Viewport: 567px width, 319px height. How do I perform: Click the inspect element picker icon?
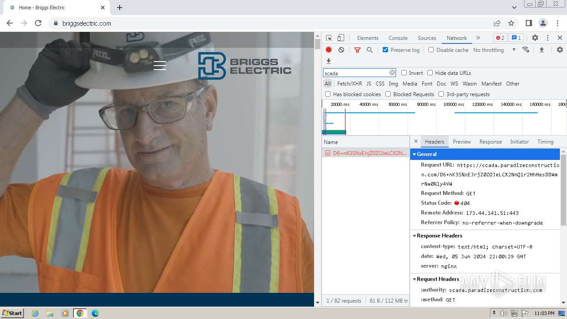[x=329, y=38]
